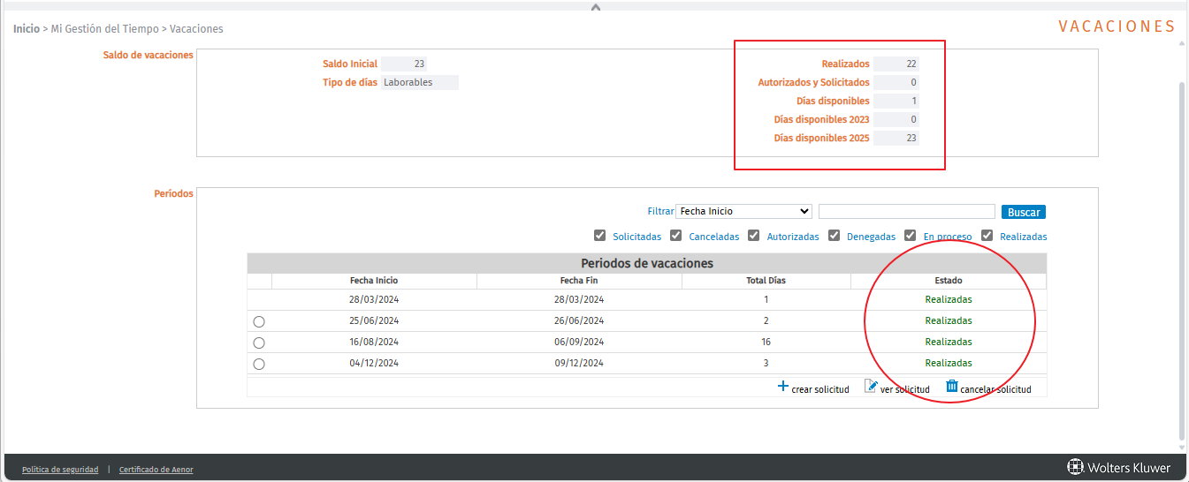The width and height of the screenshot is (1189, 482).
Task: Open the Política de seguridad link
Action: pos(60,470)
